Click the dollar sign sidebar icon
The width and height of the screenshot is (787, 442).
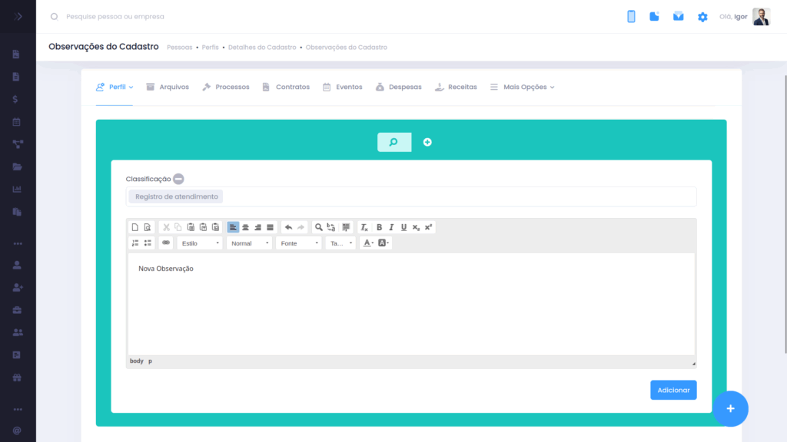(x=15, y=99)
